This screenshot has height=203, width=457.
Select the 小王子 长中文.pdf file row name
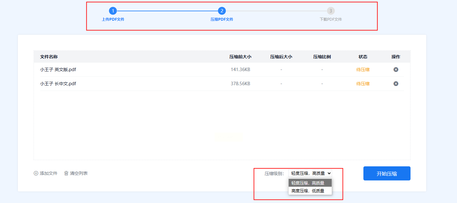pyautogui.click(x=58, y=84)
